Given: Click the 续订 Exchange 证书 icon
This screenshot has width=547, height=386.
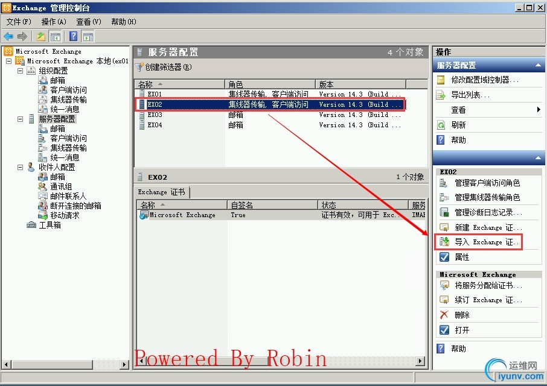Looking at the screenshot, I should point(444,300).
